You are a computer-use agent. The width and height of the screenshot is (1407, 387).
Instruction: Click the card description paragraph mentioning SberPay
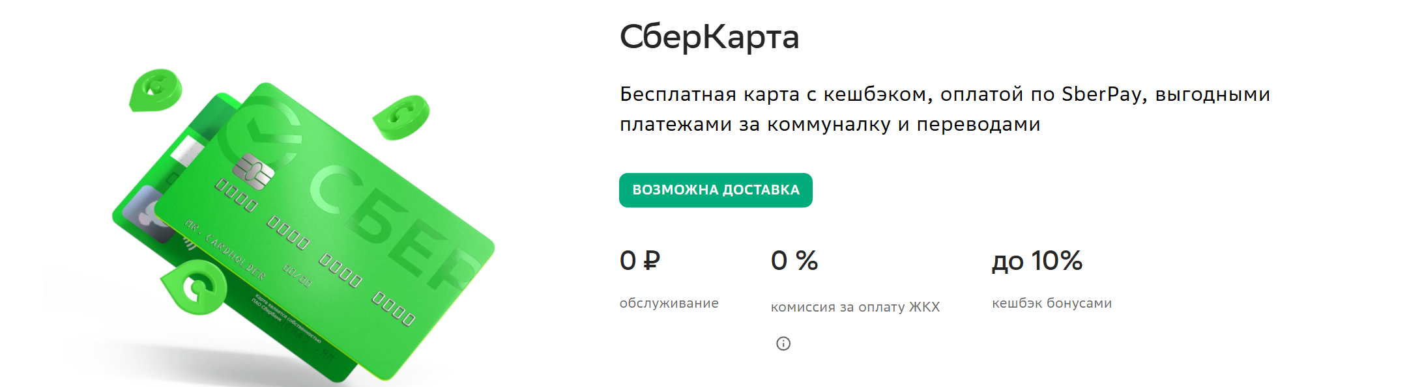click(945, 109)
